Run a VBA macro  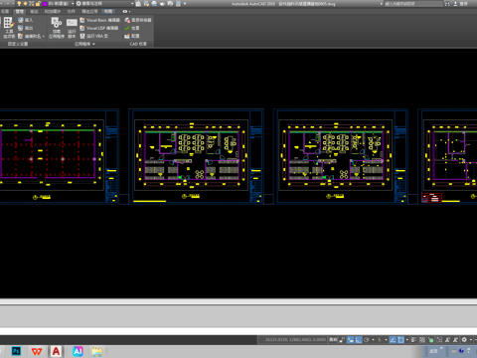pos(94,36)
